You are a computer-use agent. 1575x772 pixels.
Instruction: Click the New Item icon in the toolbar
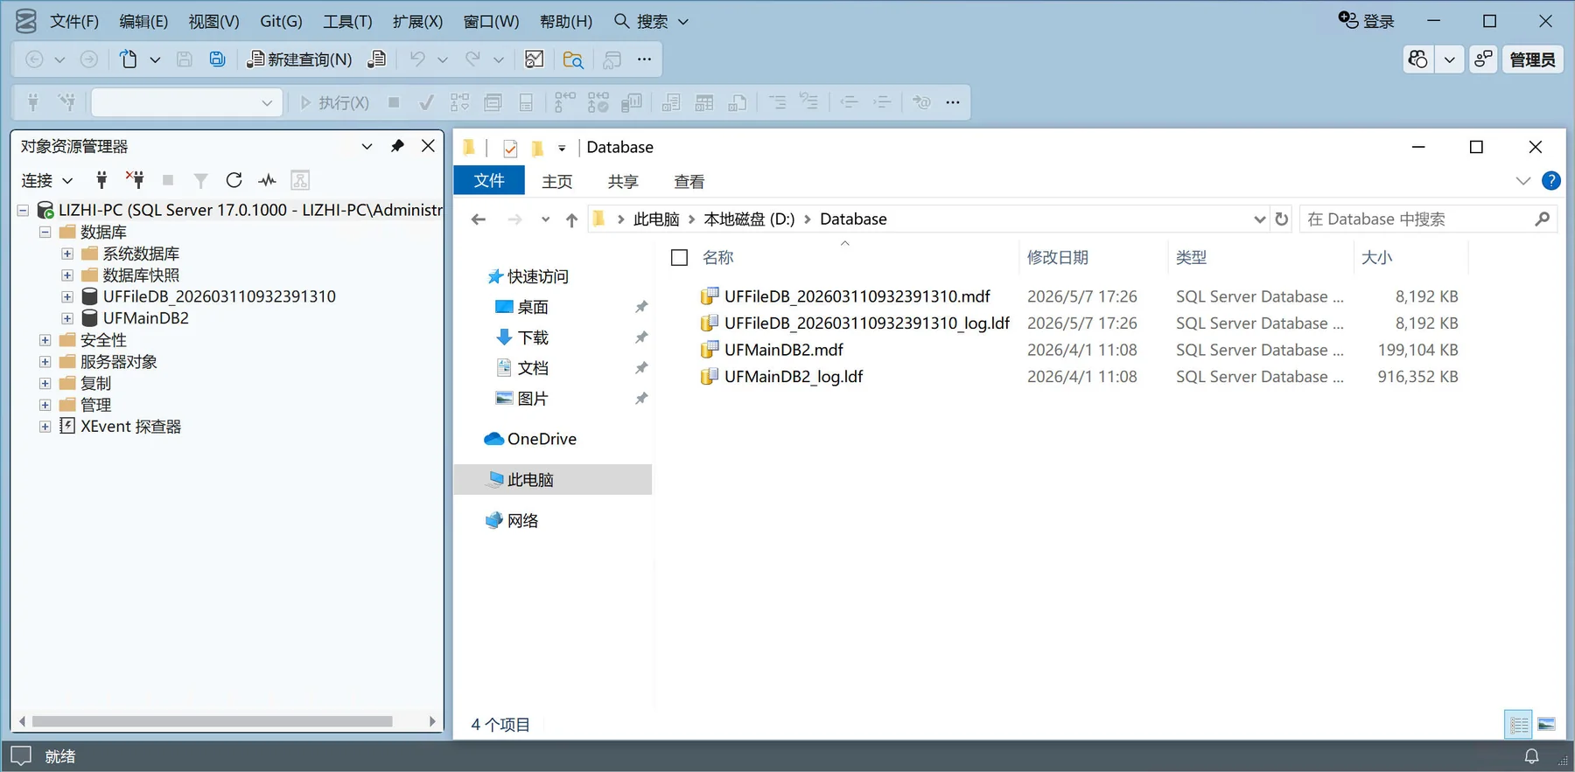(129, 59)
